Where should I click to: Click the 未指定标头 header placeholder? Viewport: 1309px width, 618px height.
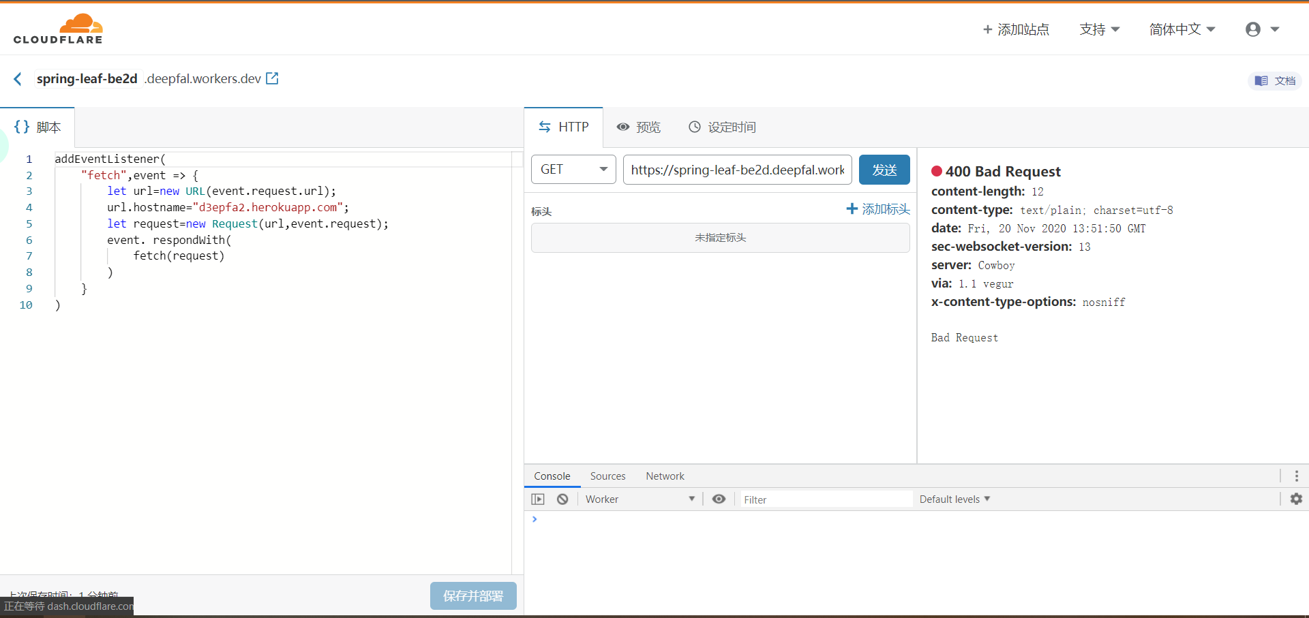pos(721,238)
